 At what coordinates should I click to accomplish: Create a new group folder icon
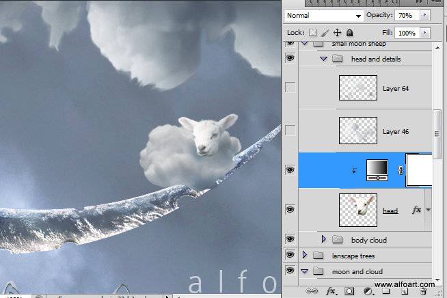click(385, 291)
